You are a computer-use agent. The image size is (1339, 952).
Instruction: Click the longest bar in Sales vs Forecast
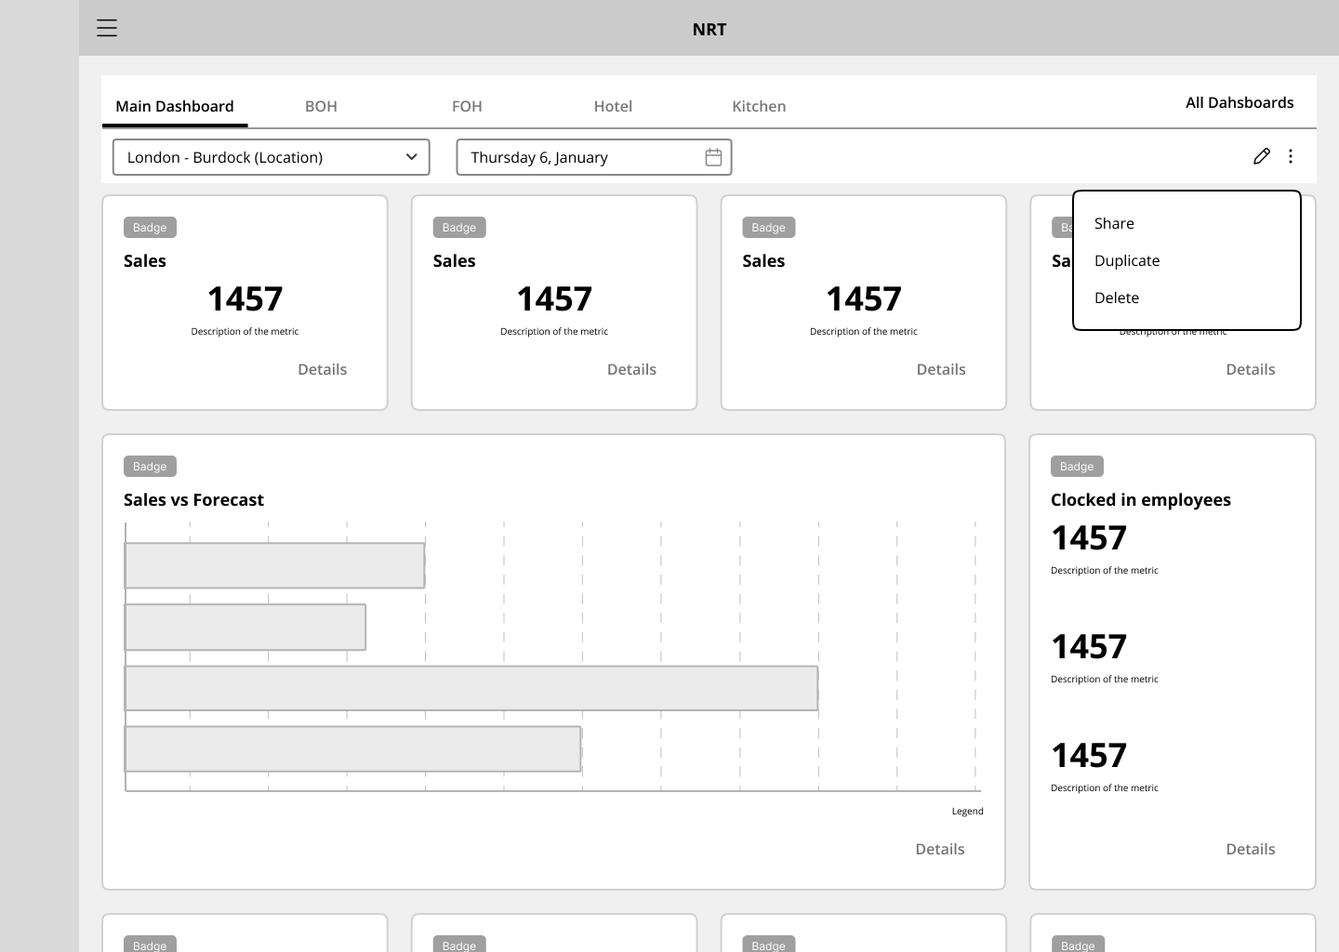click(471, 688)
